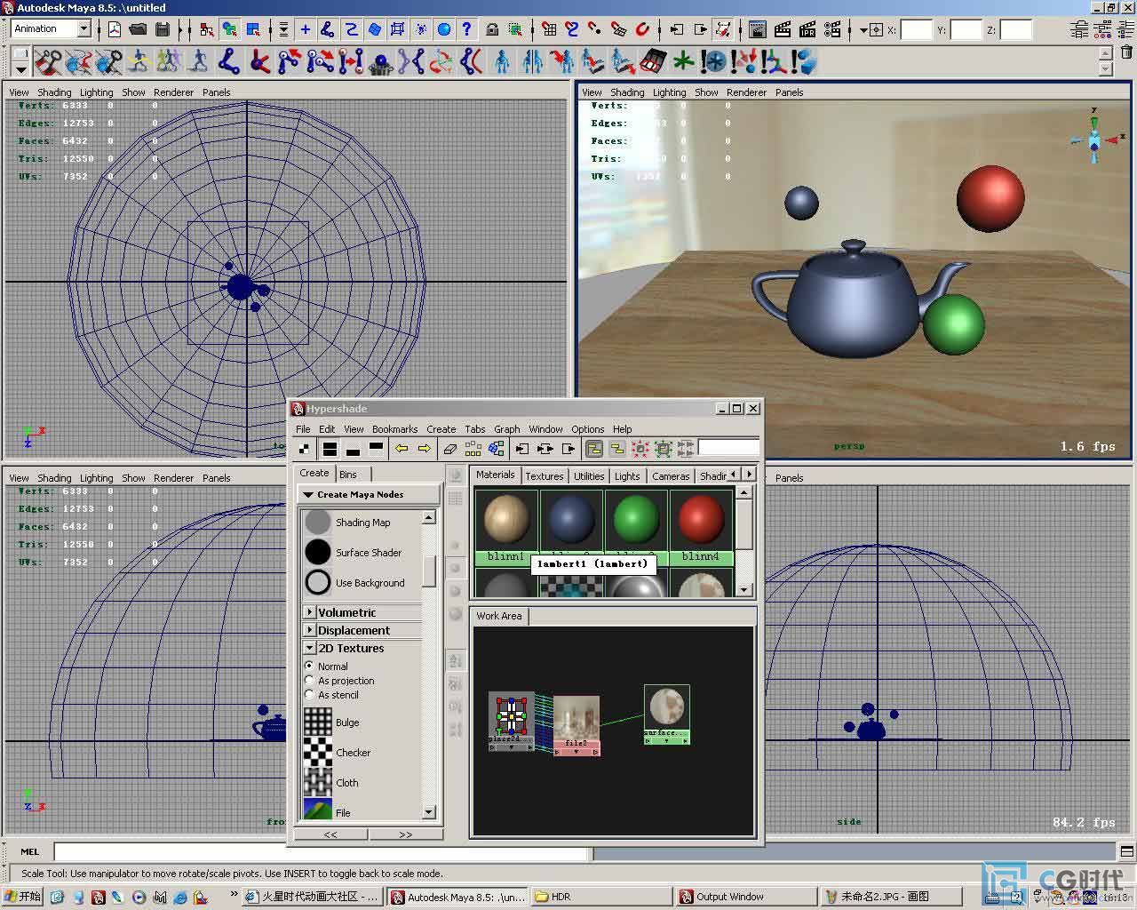Image resolution: width=1137 pixels, height=910 pixels.
Task: Click the Cloth texture icon
Action: pos(317,782)
